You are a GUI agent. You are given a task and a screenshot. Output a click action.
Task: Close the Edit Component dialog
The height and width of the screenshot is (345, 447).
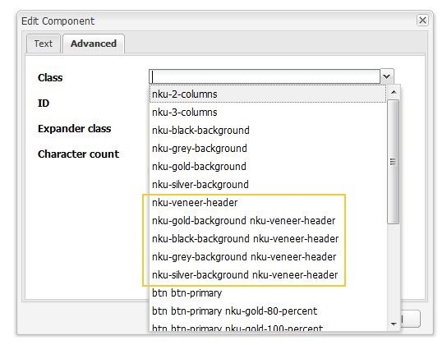pyautogui.click(x=422, y=21)
